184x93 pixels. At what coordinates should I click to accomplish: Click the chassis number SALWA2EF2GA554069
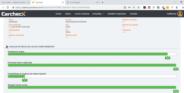[x=76, y=22]
